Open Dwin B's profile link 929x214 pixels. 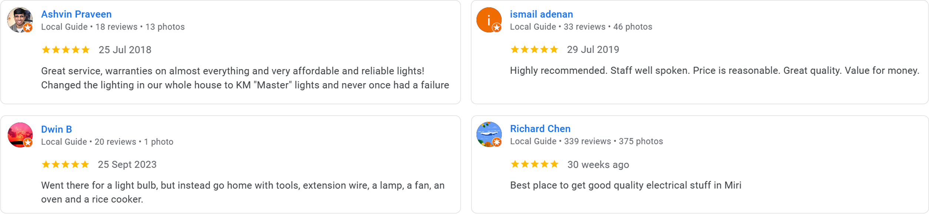[x=57, y=129]
